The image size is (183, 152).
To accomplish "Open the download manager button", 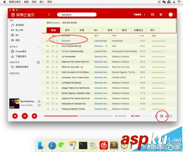I will pyautogui.click(x=139, y=15).
